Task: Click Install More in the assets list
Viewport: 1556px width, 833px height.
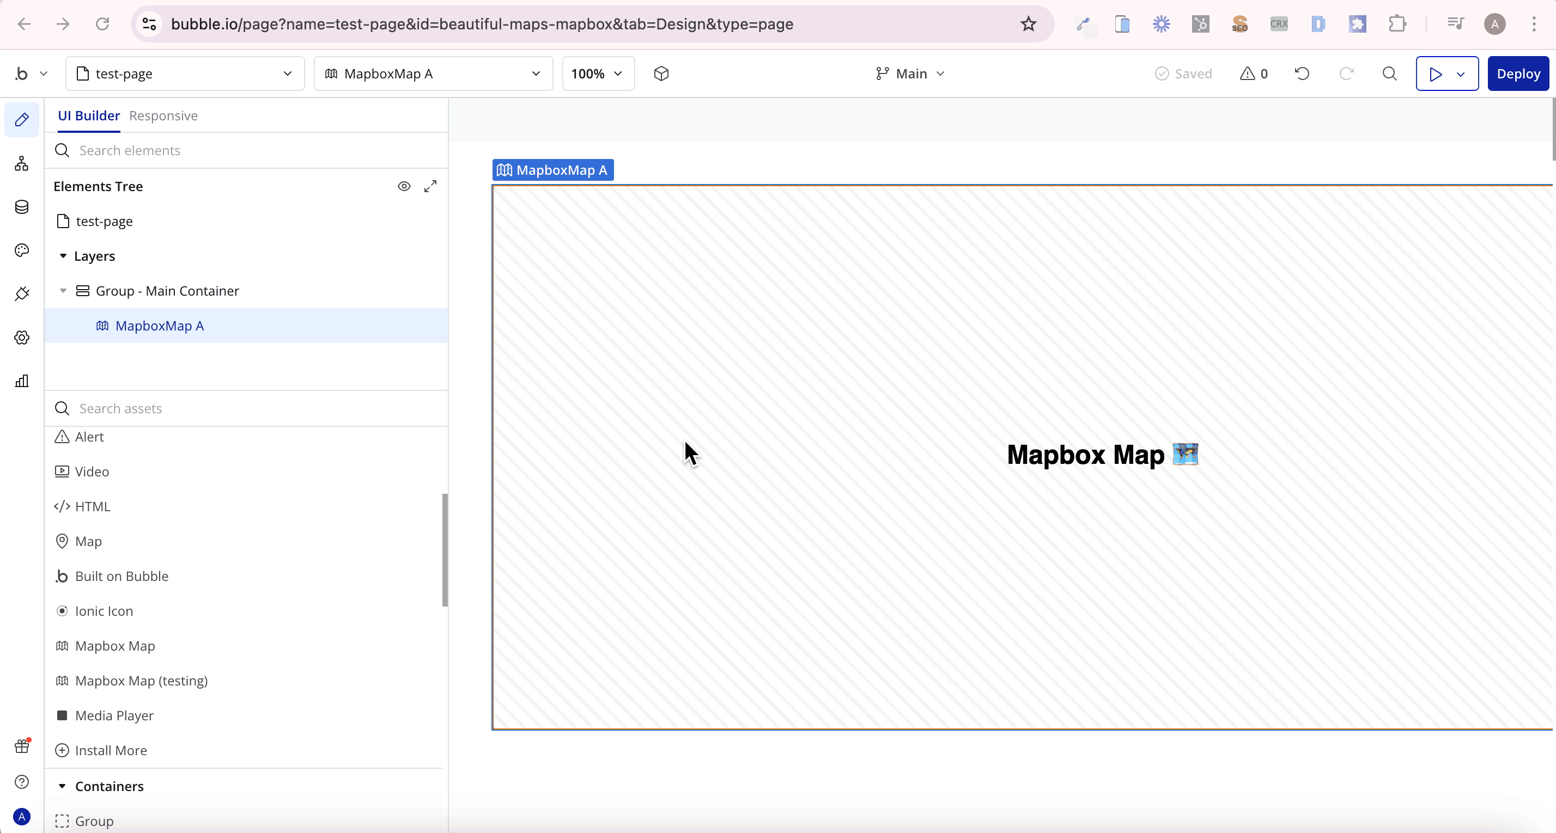Action: click(111, 750)
